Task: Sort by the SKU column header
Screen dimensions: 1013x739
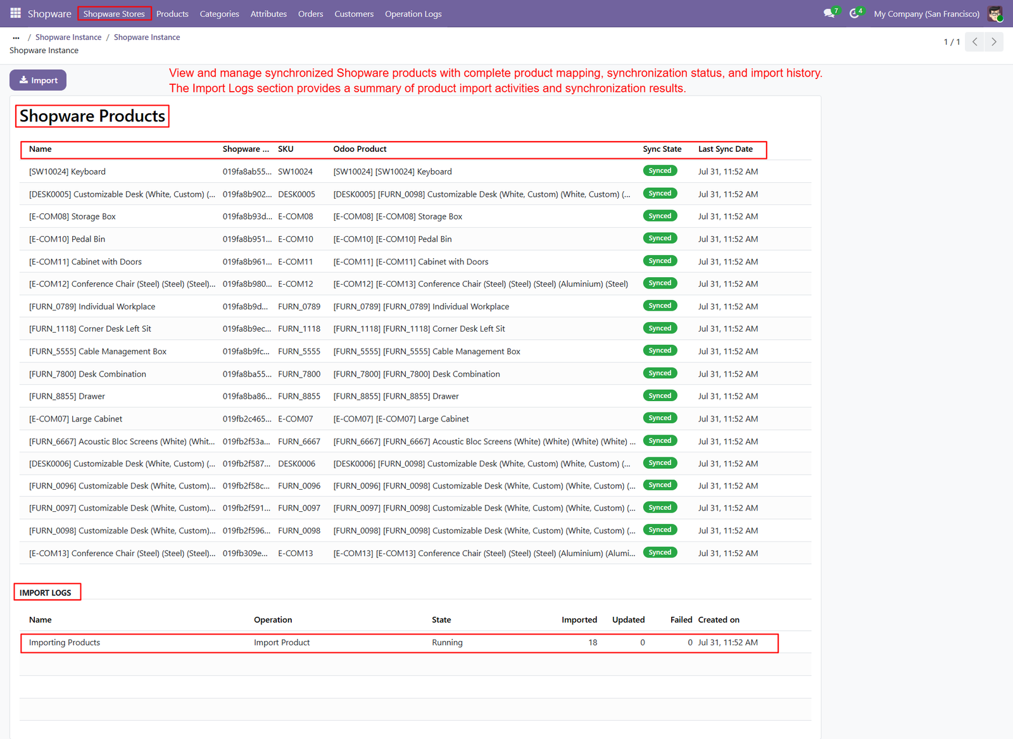Action: point(286,149)
